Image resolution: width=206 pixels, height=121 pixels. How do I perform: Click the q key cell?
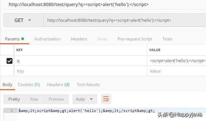pos(80,61)
